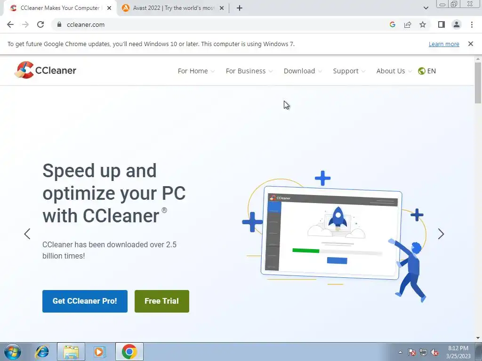The width and height of the screenshot is (482, 361).
Task: Open Chrome side panel icon
Action: (x=442, y=24)
